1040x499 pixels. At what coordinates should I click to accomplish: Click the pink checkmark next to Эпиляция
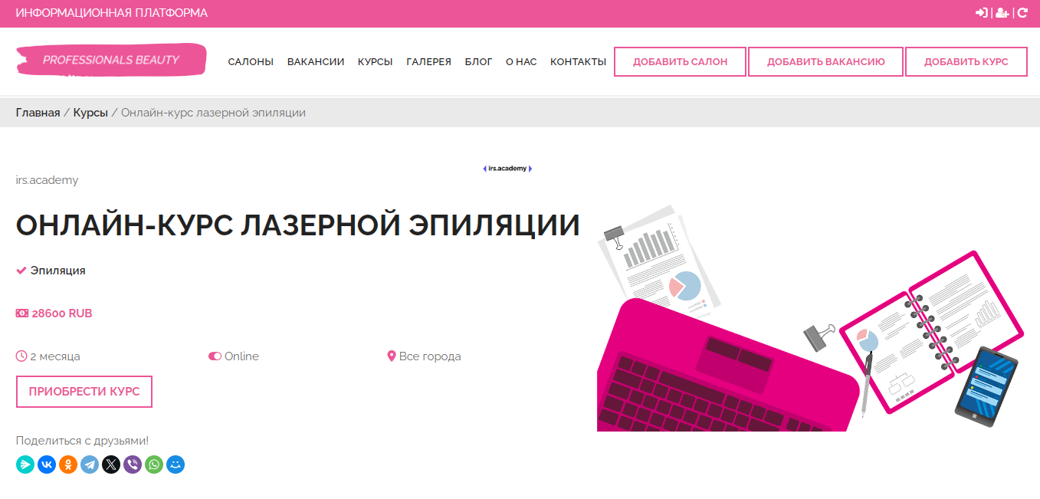(x=21, y=271)
